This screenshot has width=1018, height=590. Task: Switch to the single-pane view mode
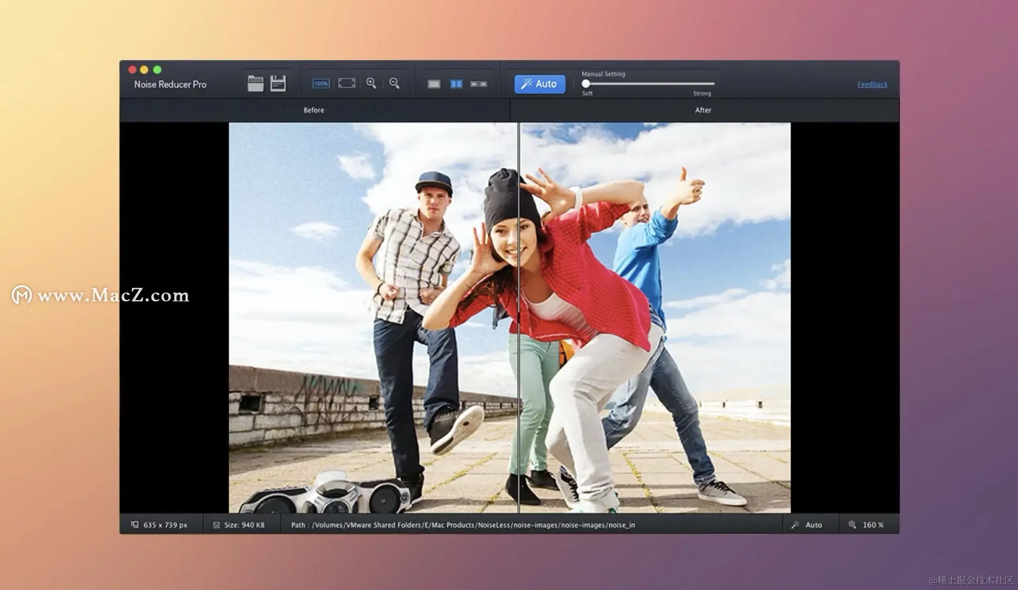[434, 84]
